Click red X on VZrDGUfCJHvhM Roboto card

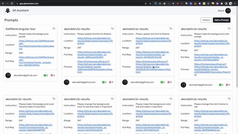[168, 82]
